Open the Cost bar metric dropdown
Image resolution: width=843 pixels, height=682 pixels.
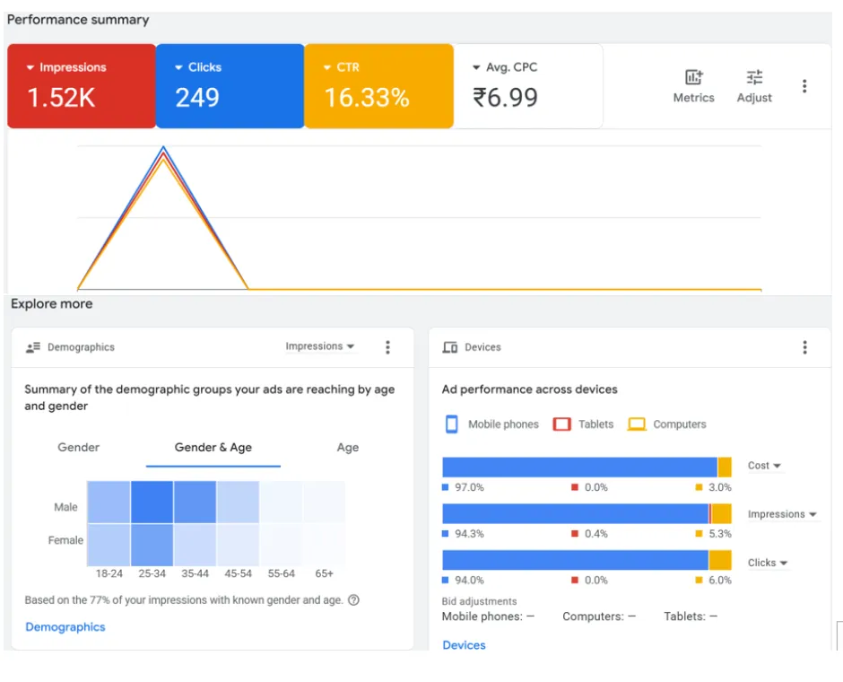click(x=764, y=465)
